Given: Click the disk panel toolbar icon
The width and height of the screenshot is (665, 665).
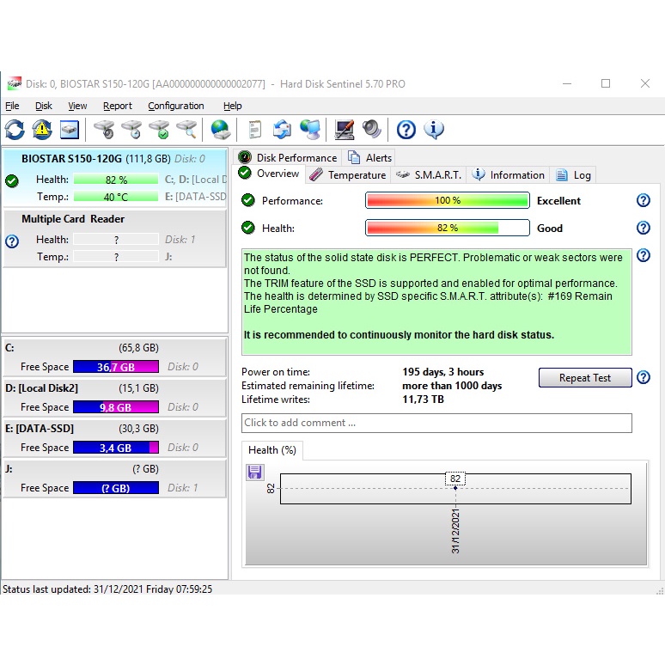Looking at the screenshot, I should pyautogui.click(x=69, y=130).
